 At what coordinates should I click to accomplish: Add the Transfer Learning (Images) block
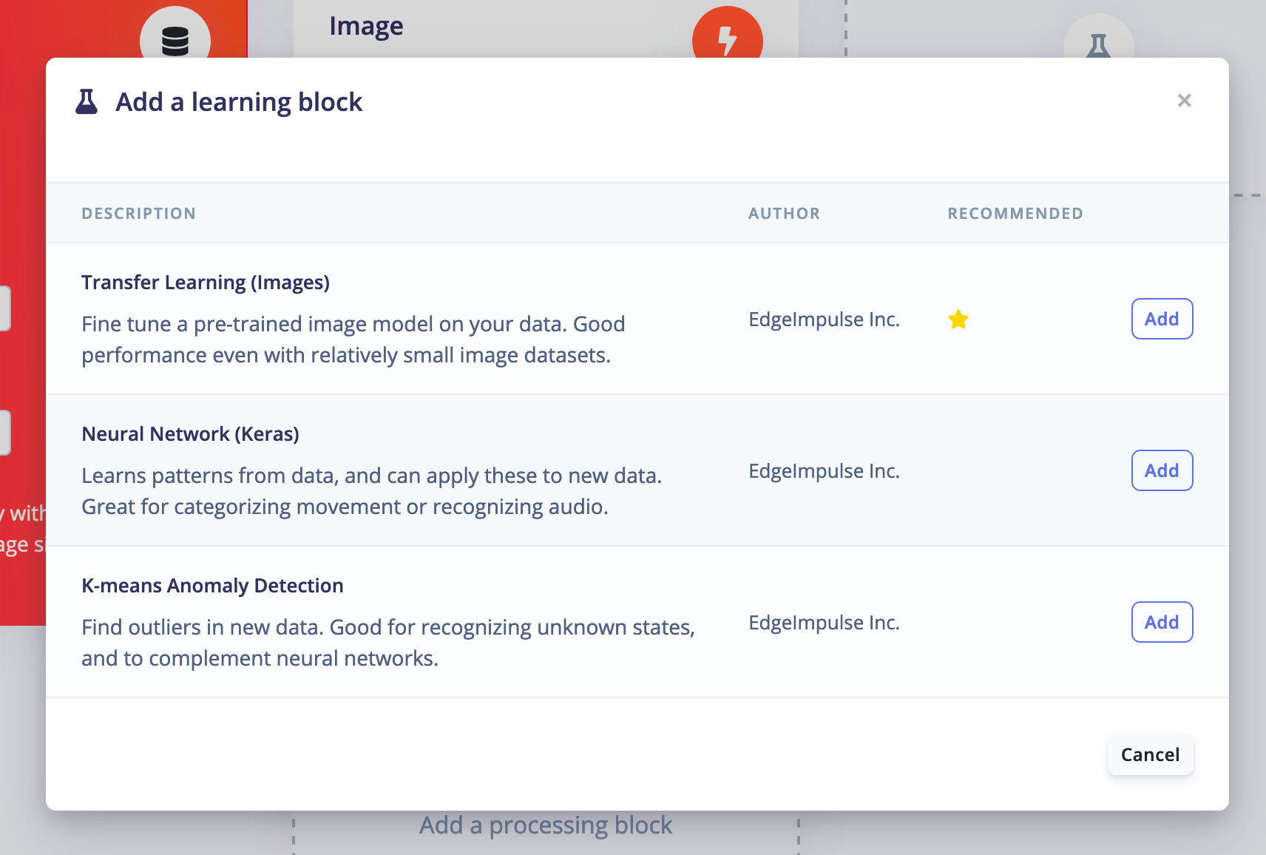[x=1162, y=319]
